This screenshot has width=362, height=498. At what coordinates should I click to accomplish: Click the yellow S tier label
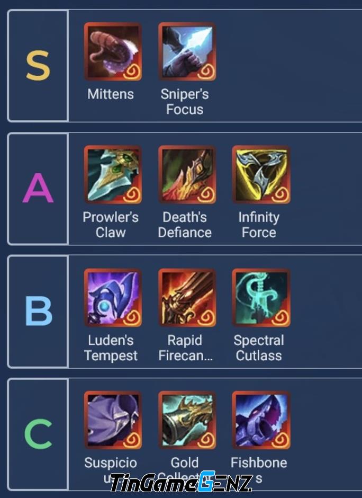38,66
